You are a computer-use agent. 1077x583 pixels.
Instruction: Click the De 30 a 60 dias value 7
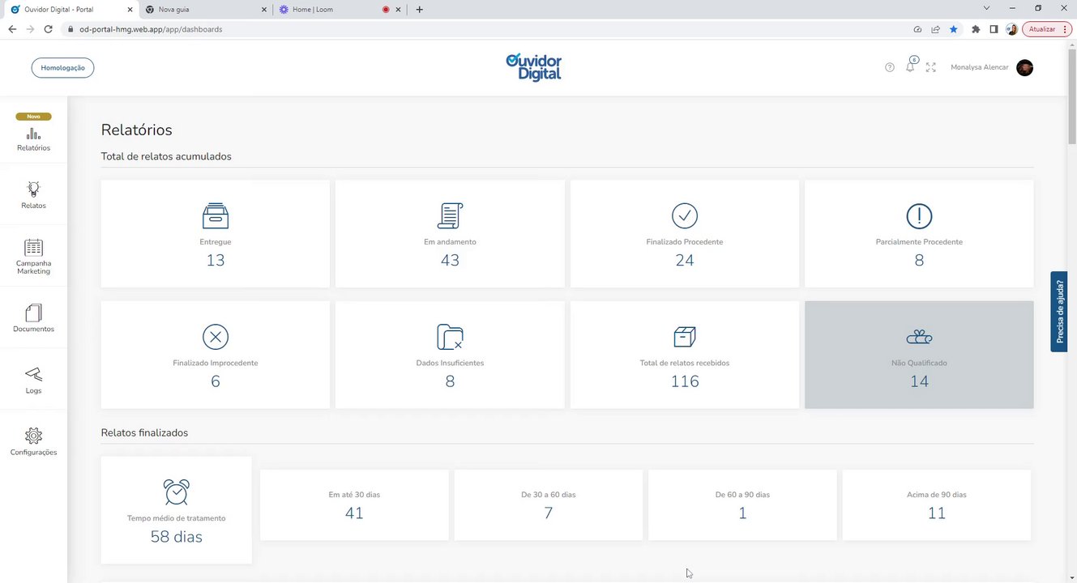tap(549, 513)
